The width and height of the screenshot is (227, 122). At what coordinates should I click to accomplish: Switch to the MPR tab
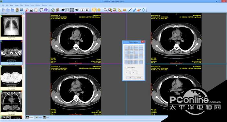46,117
